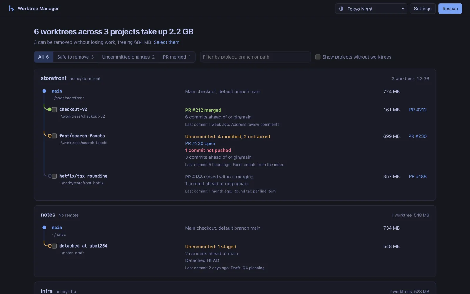
Task: Click the gray status circle for hotfix/tax-rounding
Action: tap(50, 176)
